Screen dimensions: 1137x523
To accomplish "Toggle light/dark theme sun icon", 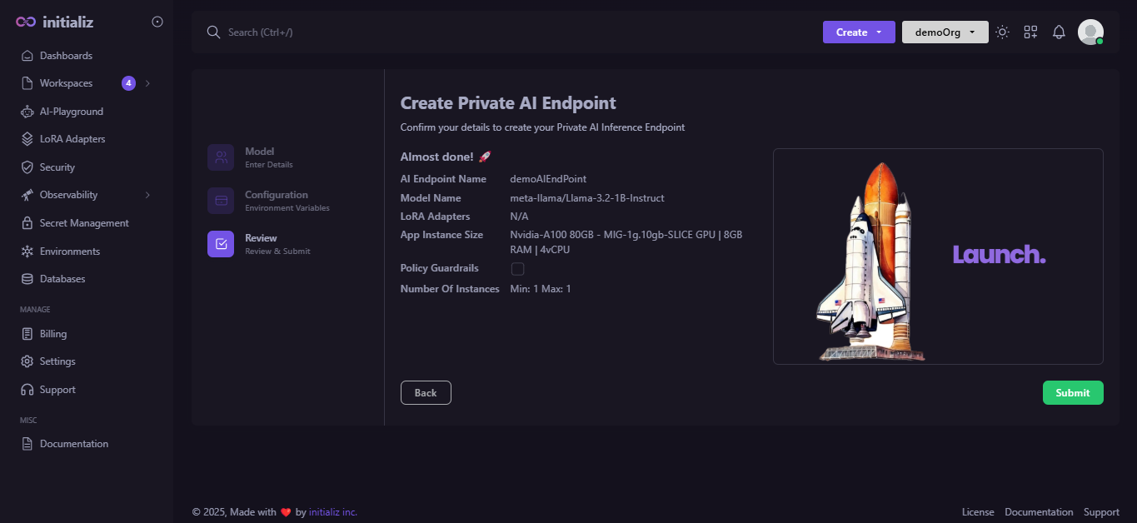I will pyautogui.click(x=1002, y=32).
